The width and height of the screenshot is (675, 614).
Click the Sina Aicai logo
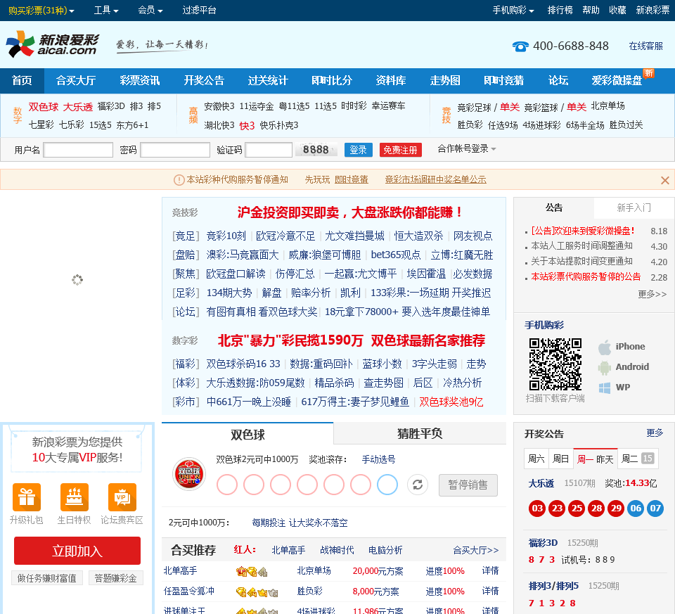click(53, 44)
